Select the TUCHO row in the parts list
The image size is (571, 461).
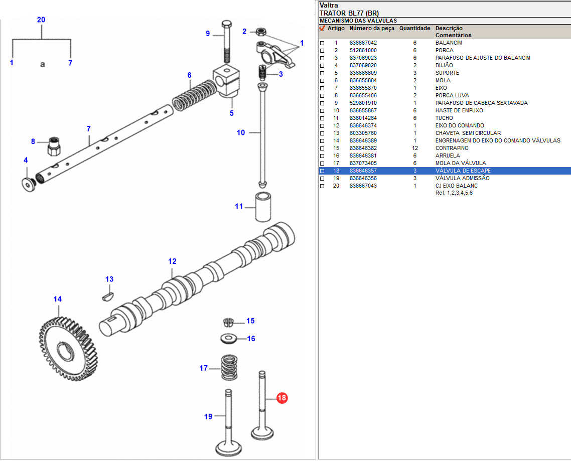(x=444, y=118)
